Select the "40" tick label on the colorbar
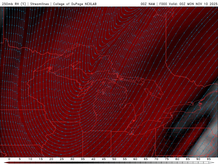Image resolution: width=218 pixels, height=164 pixels. [93, 159]
